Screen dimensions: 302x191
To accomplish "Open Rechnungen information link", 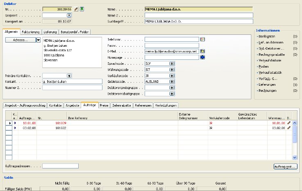I will (x=267, y=91).
